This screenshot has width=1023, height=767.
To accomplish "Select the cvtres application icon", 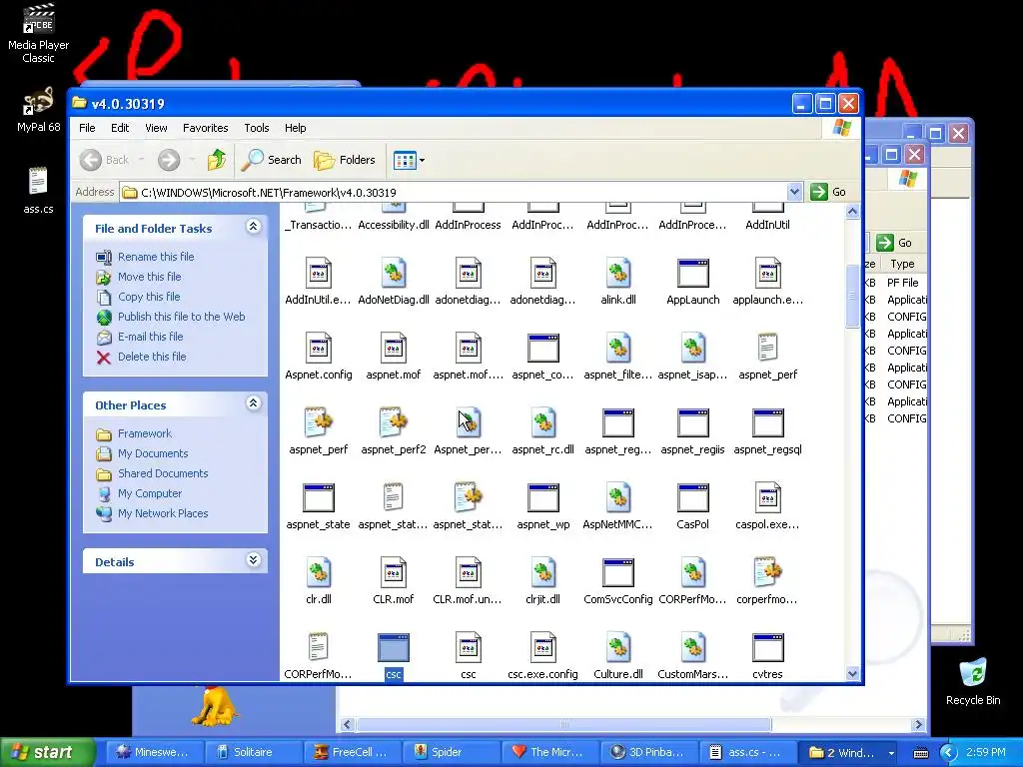I will (x=767, y=647).
